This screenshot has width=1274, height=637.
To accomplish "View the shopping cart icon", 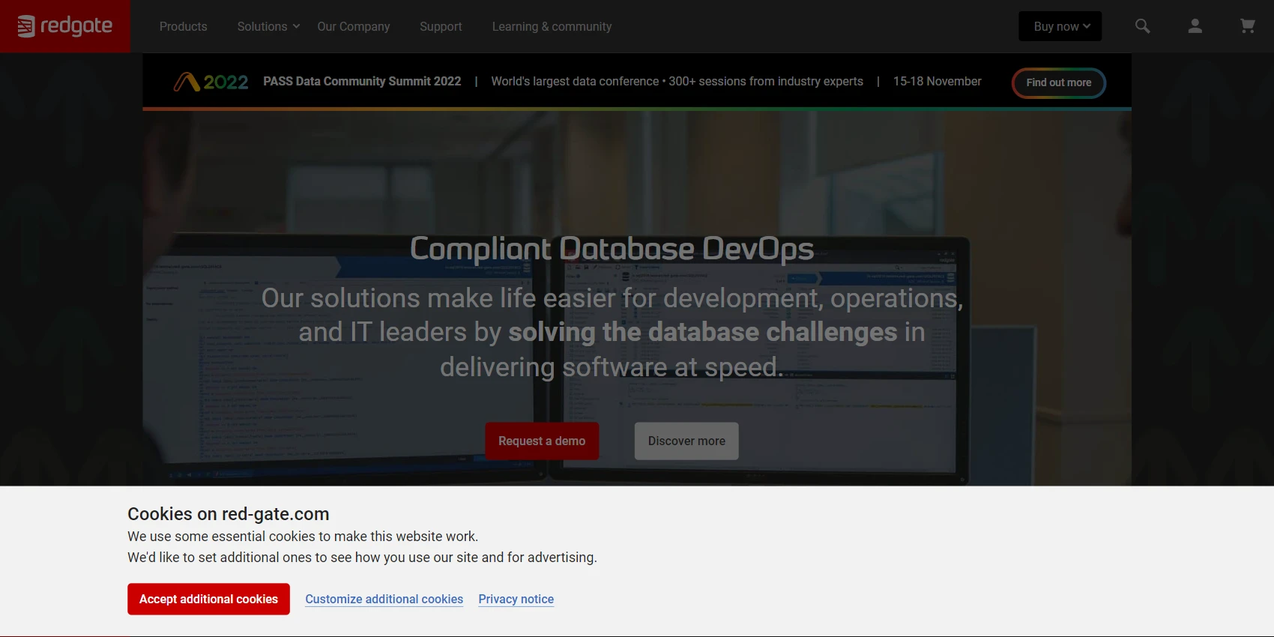I will tap(1248, 26).
